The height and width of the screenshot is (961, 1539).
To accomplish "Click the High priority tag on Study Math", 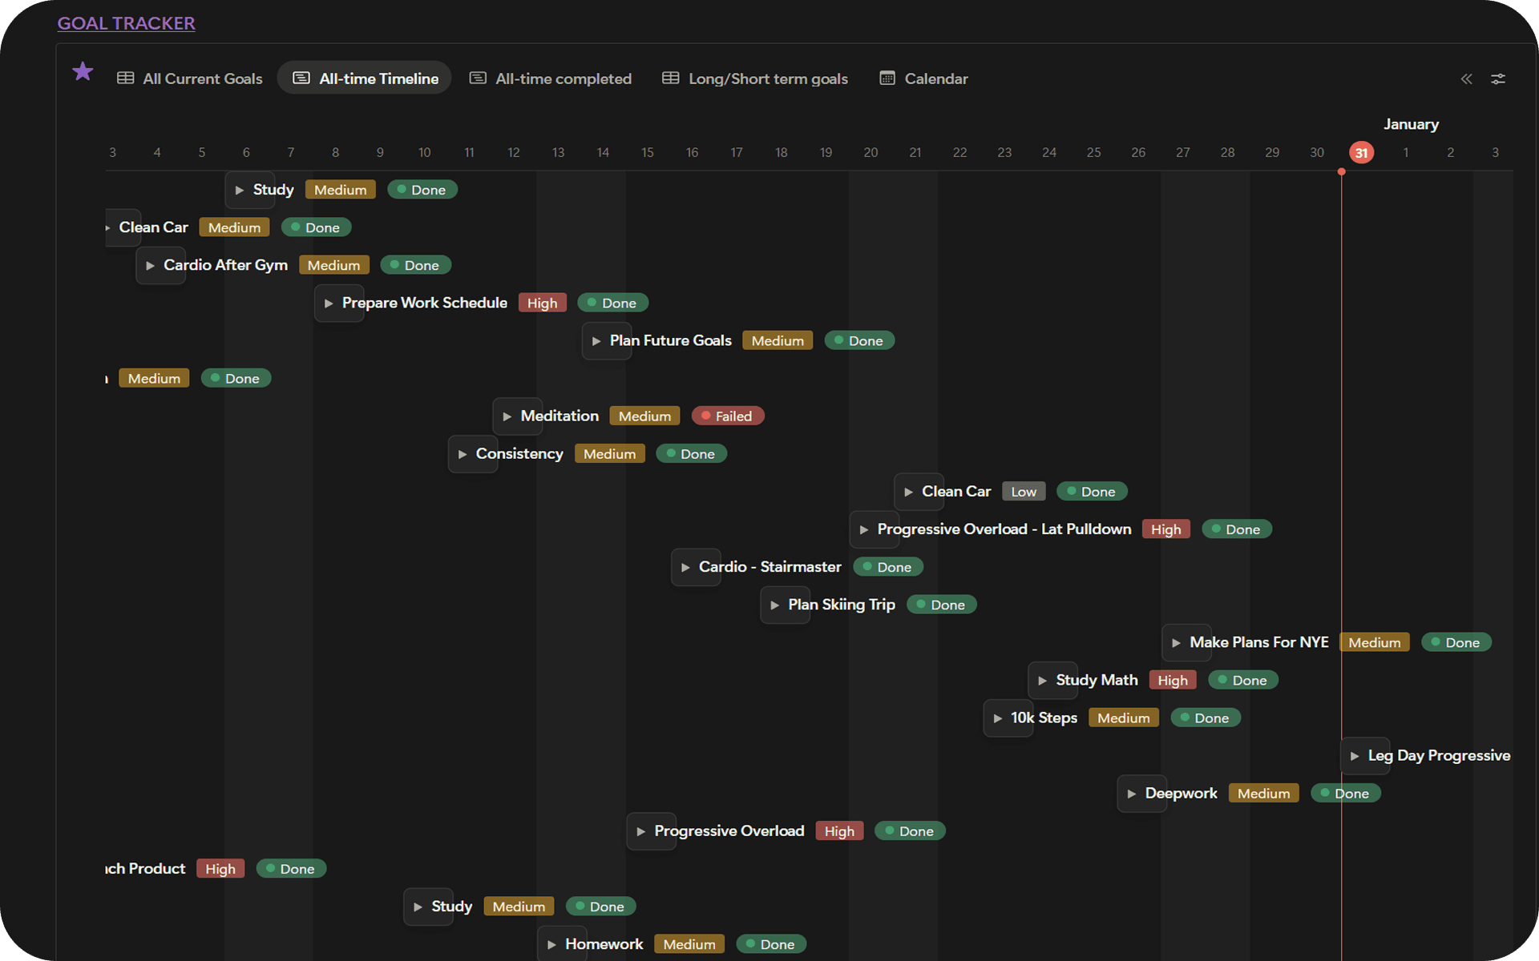I will 1172,681.
